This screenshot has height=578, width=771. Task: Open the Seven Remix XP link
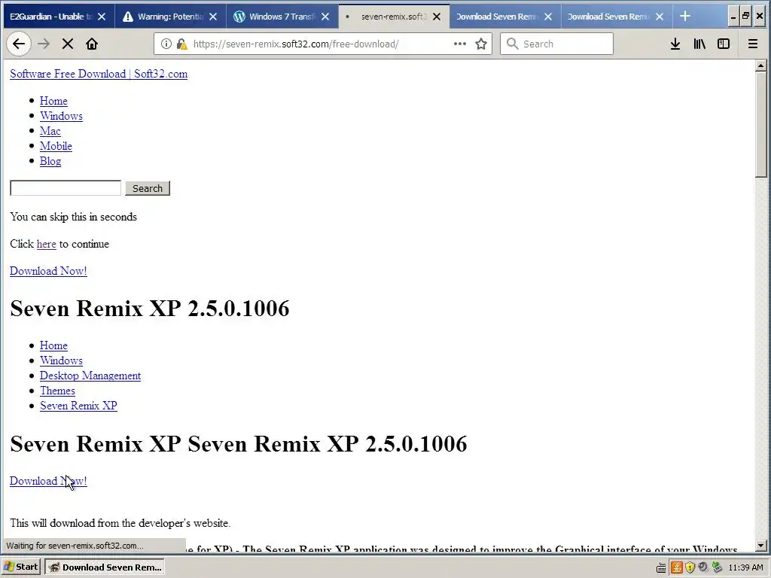[78, 406]
